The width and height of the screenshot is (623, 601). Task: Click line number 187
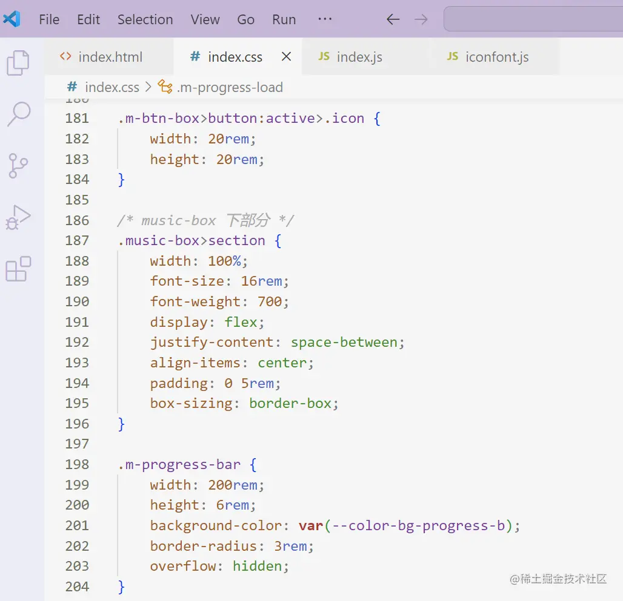pyautogui.click(x=77, y=240)
